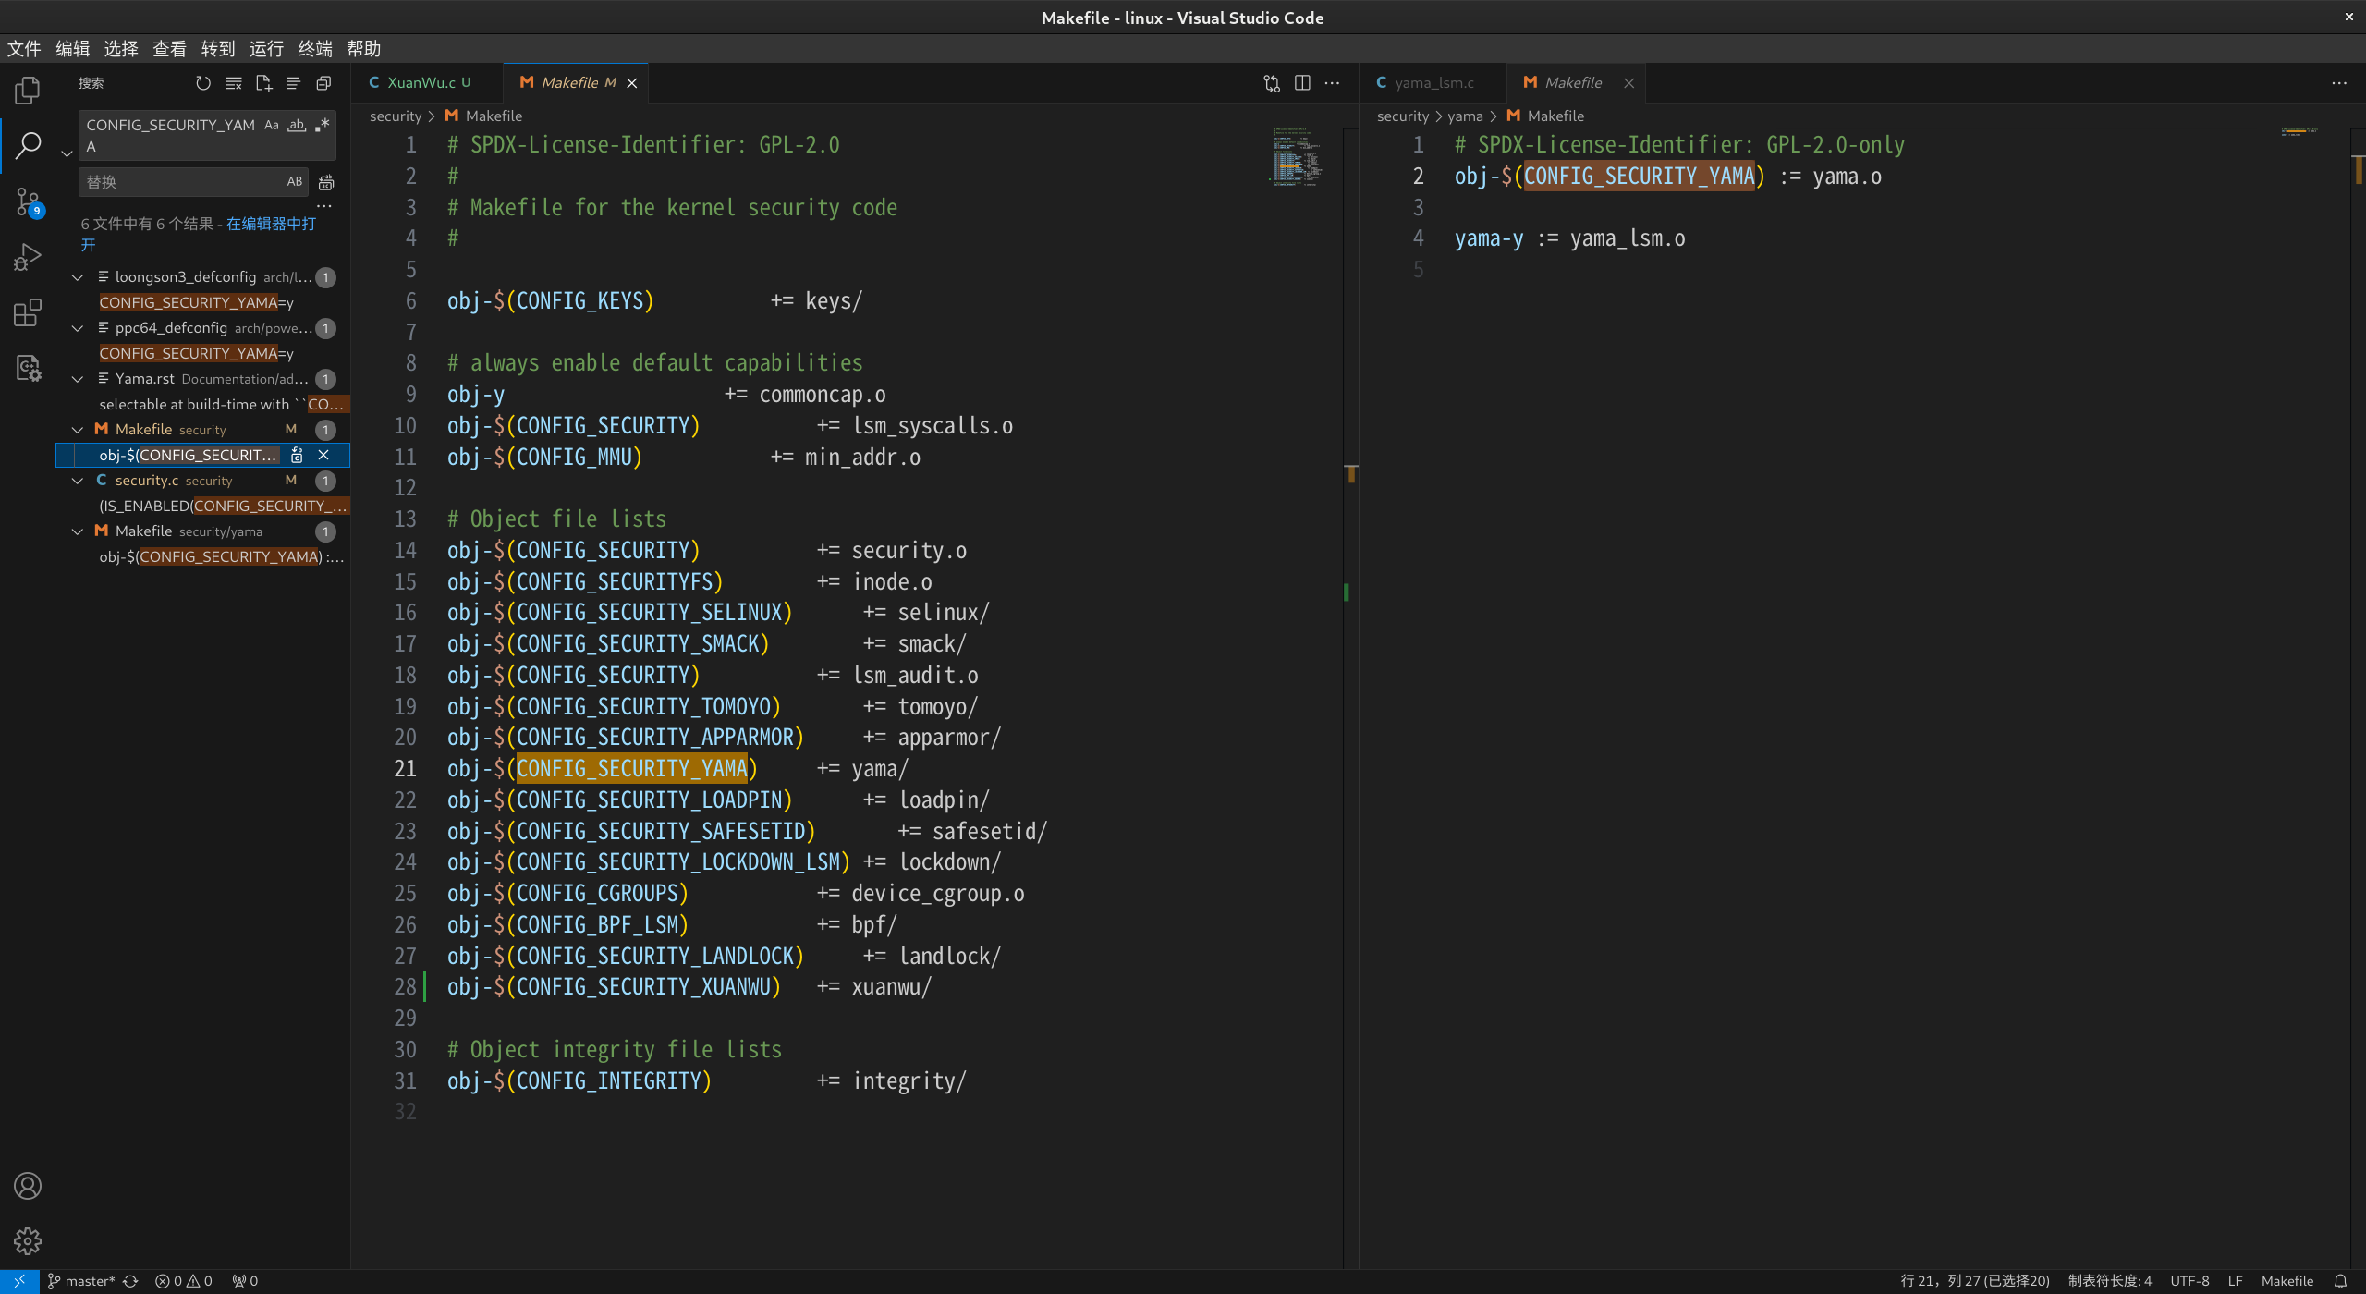
Task: Close the Makefile tab in left editor
Action: [x=632, y=83]
